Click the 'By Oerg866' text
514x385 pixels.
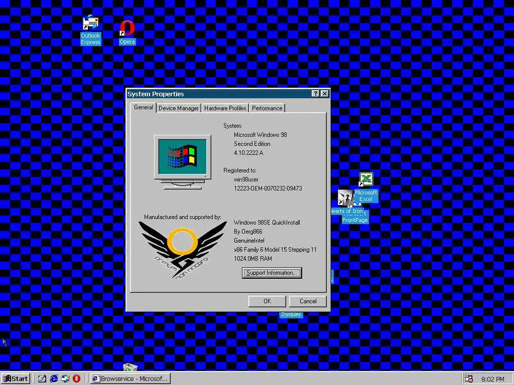(x=248, y=232)
